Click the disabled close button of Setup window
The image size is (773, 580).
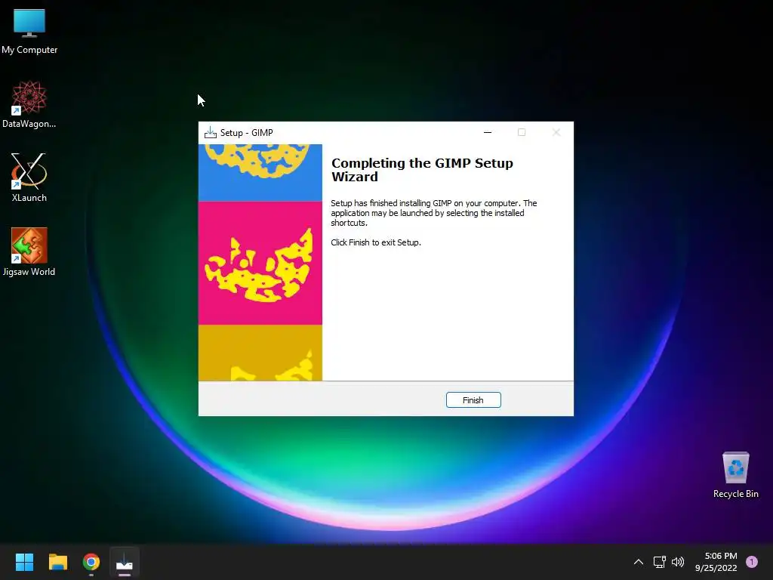tap(556, 132)
